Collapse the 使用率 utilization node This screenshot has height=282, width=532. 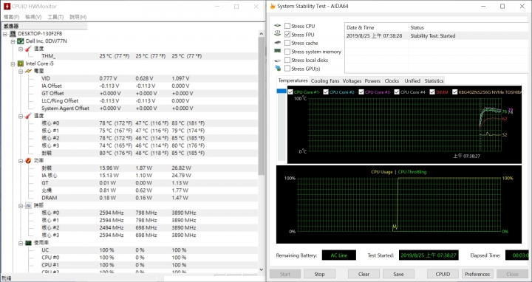click(21, 243)
